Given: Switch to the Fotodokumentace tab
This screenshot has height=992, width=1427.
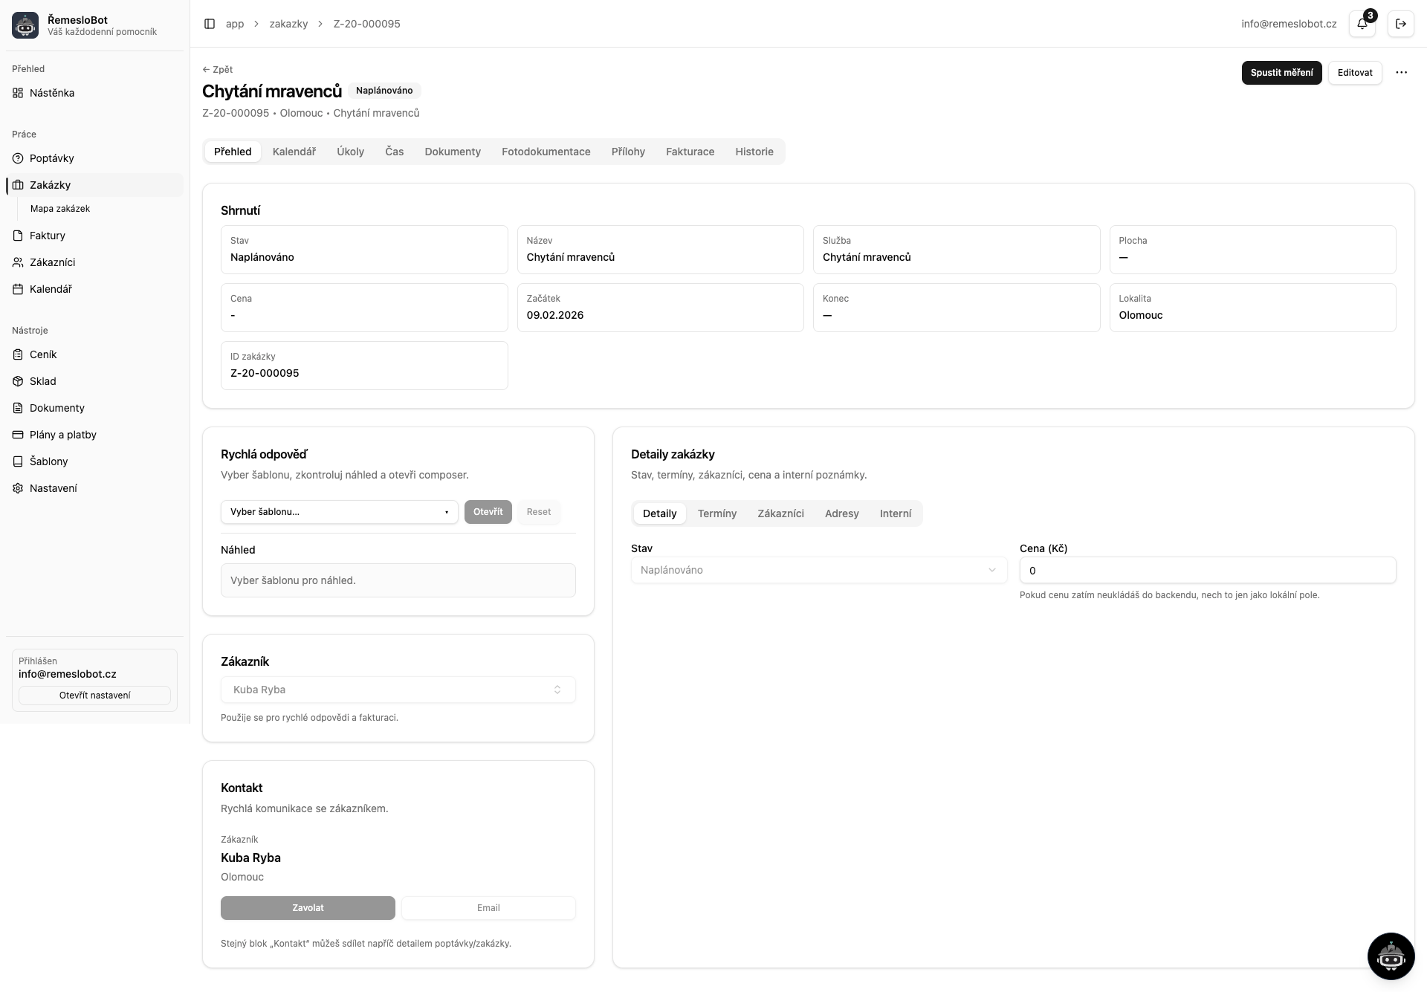Looking at the screenshot, I should pyautogui.click(x=546, y=152).
